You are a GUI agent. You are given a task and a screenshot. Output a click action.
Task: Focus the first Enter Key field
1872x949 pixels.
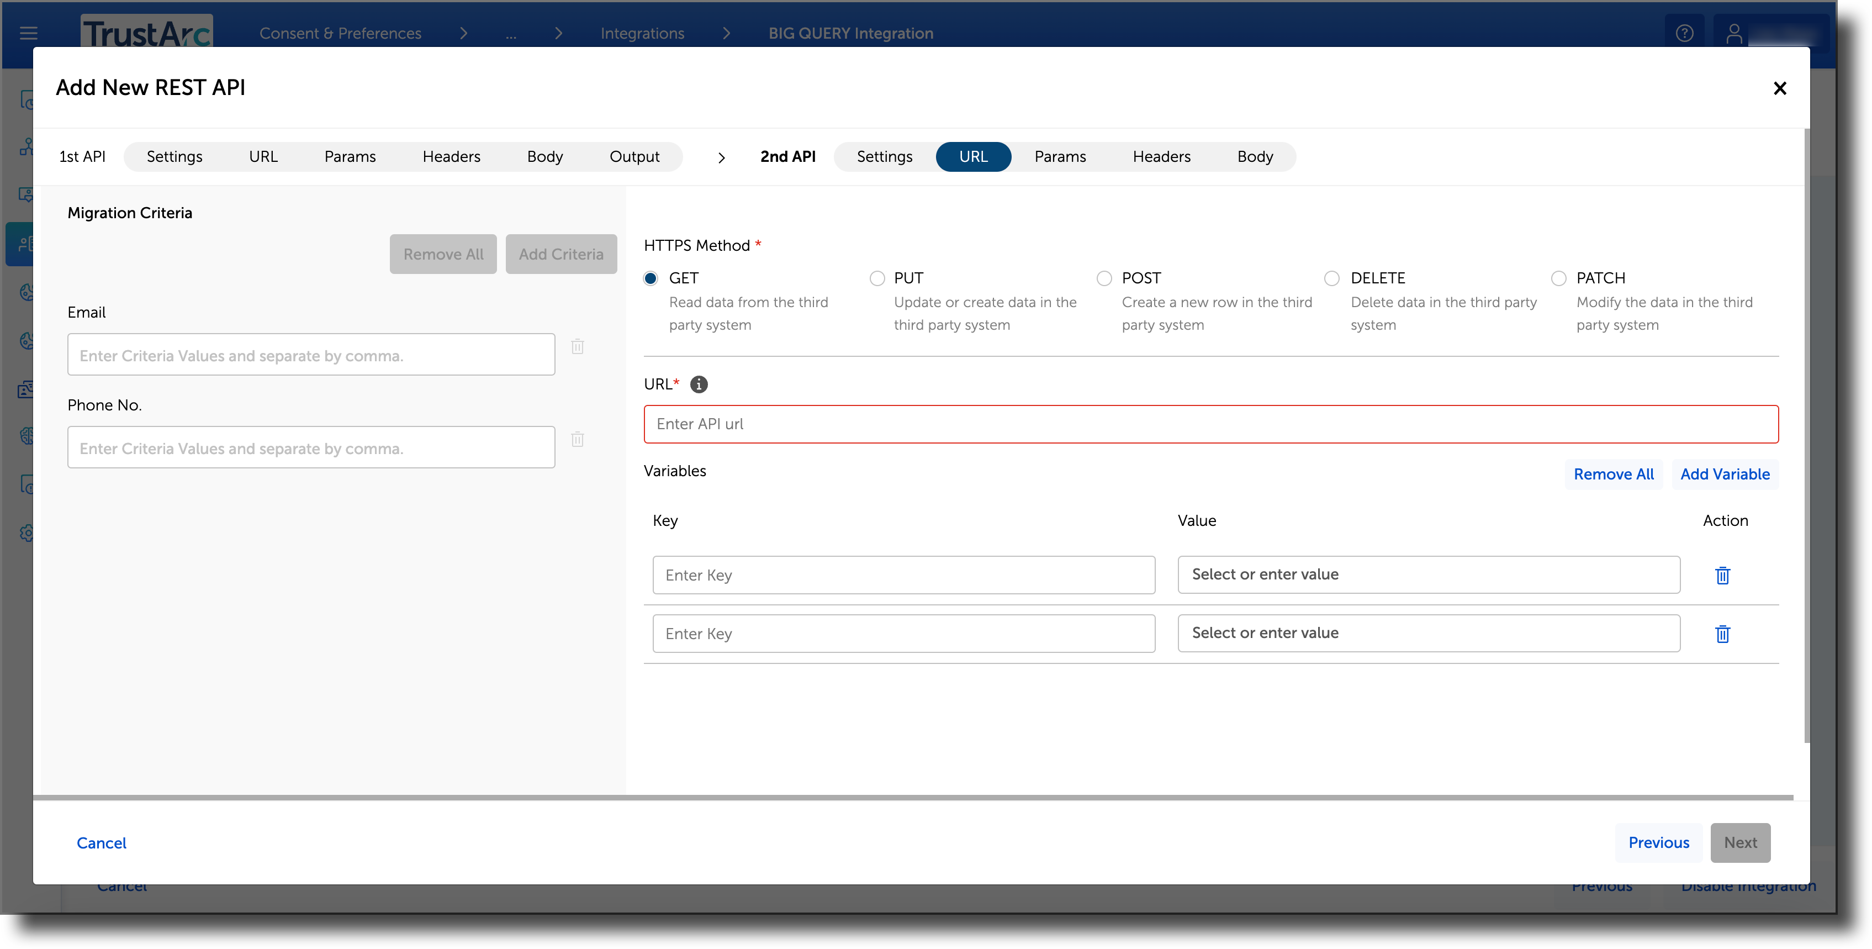point(903,575)
